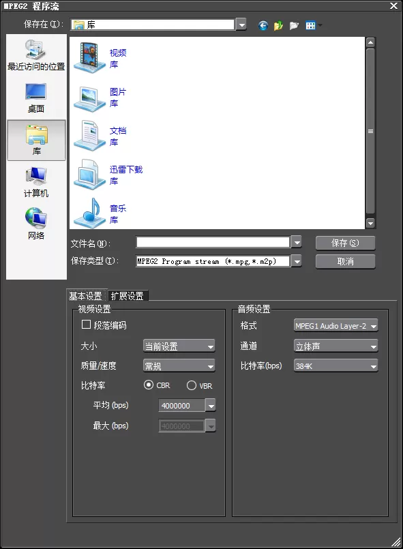Click the file list scroll down arrow
The height and width of the screenshot is (549, 403).
pos(370,223)
